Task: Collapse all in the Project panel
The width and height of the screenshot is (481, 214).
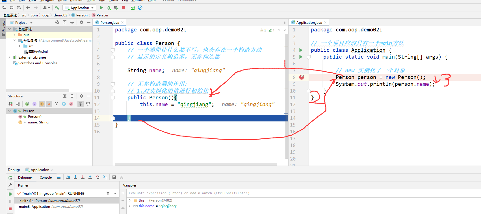Action: tap(72, 22)
